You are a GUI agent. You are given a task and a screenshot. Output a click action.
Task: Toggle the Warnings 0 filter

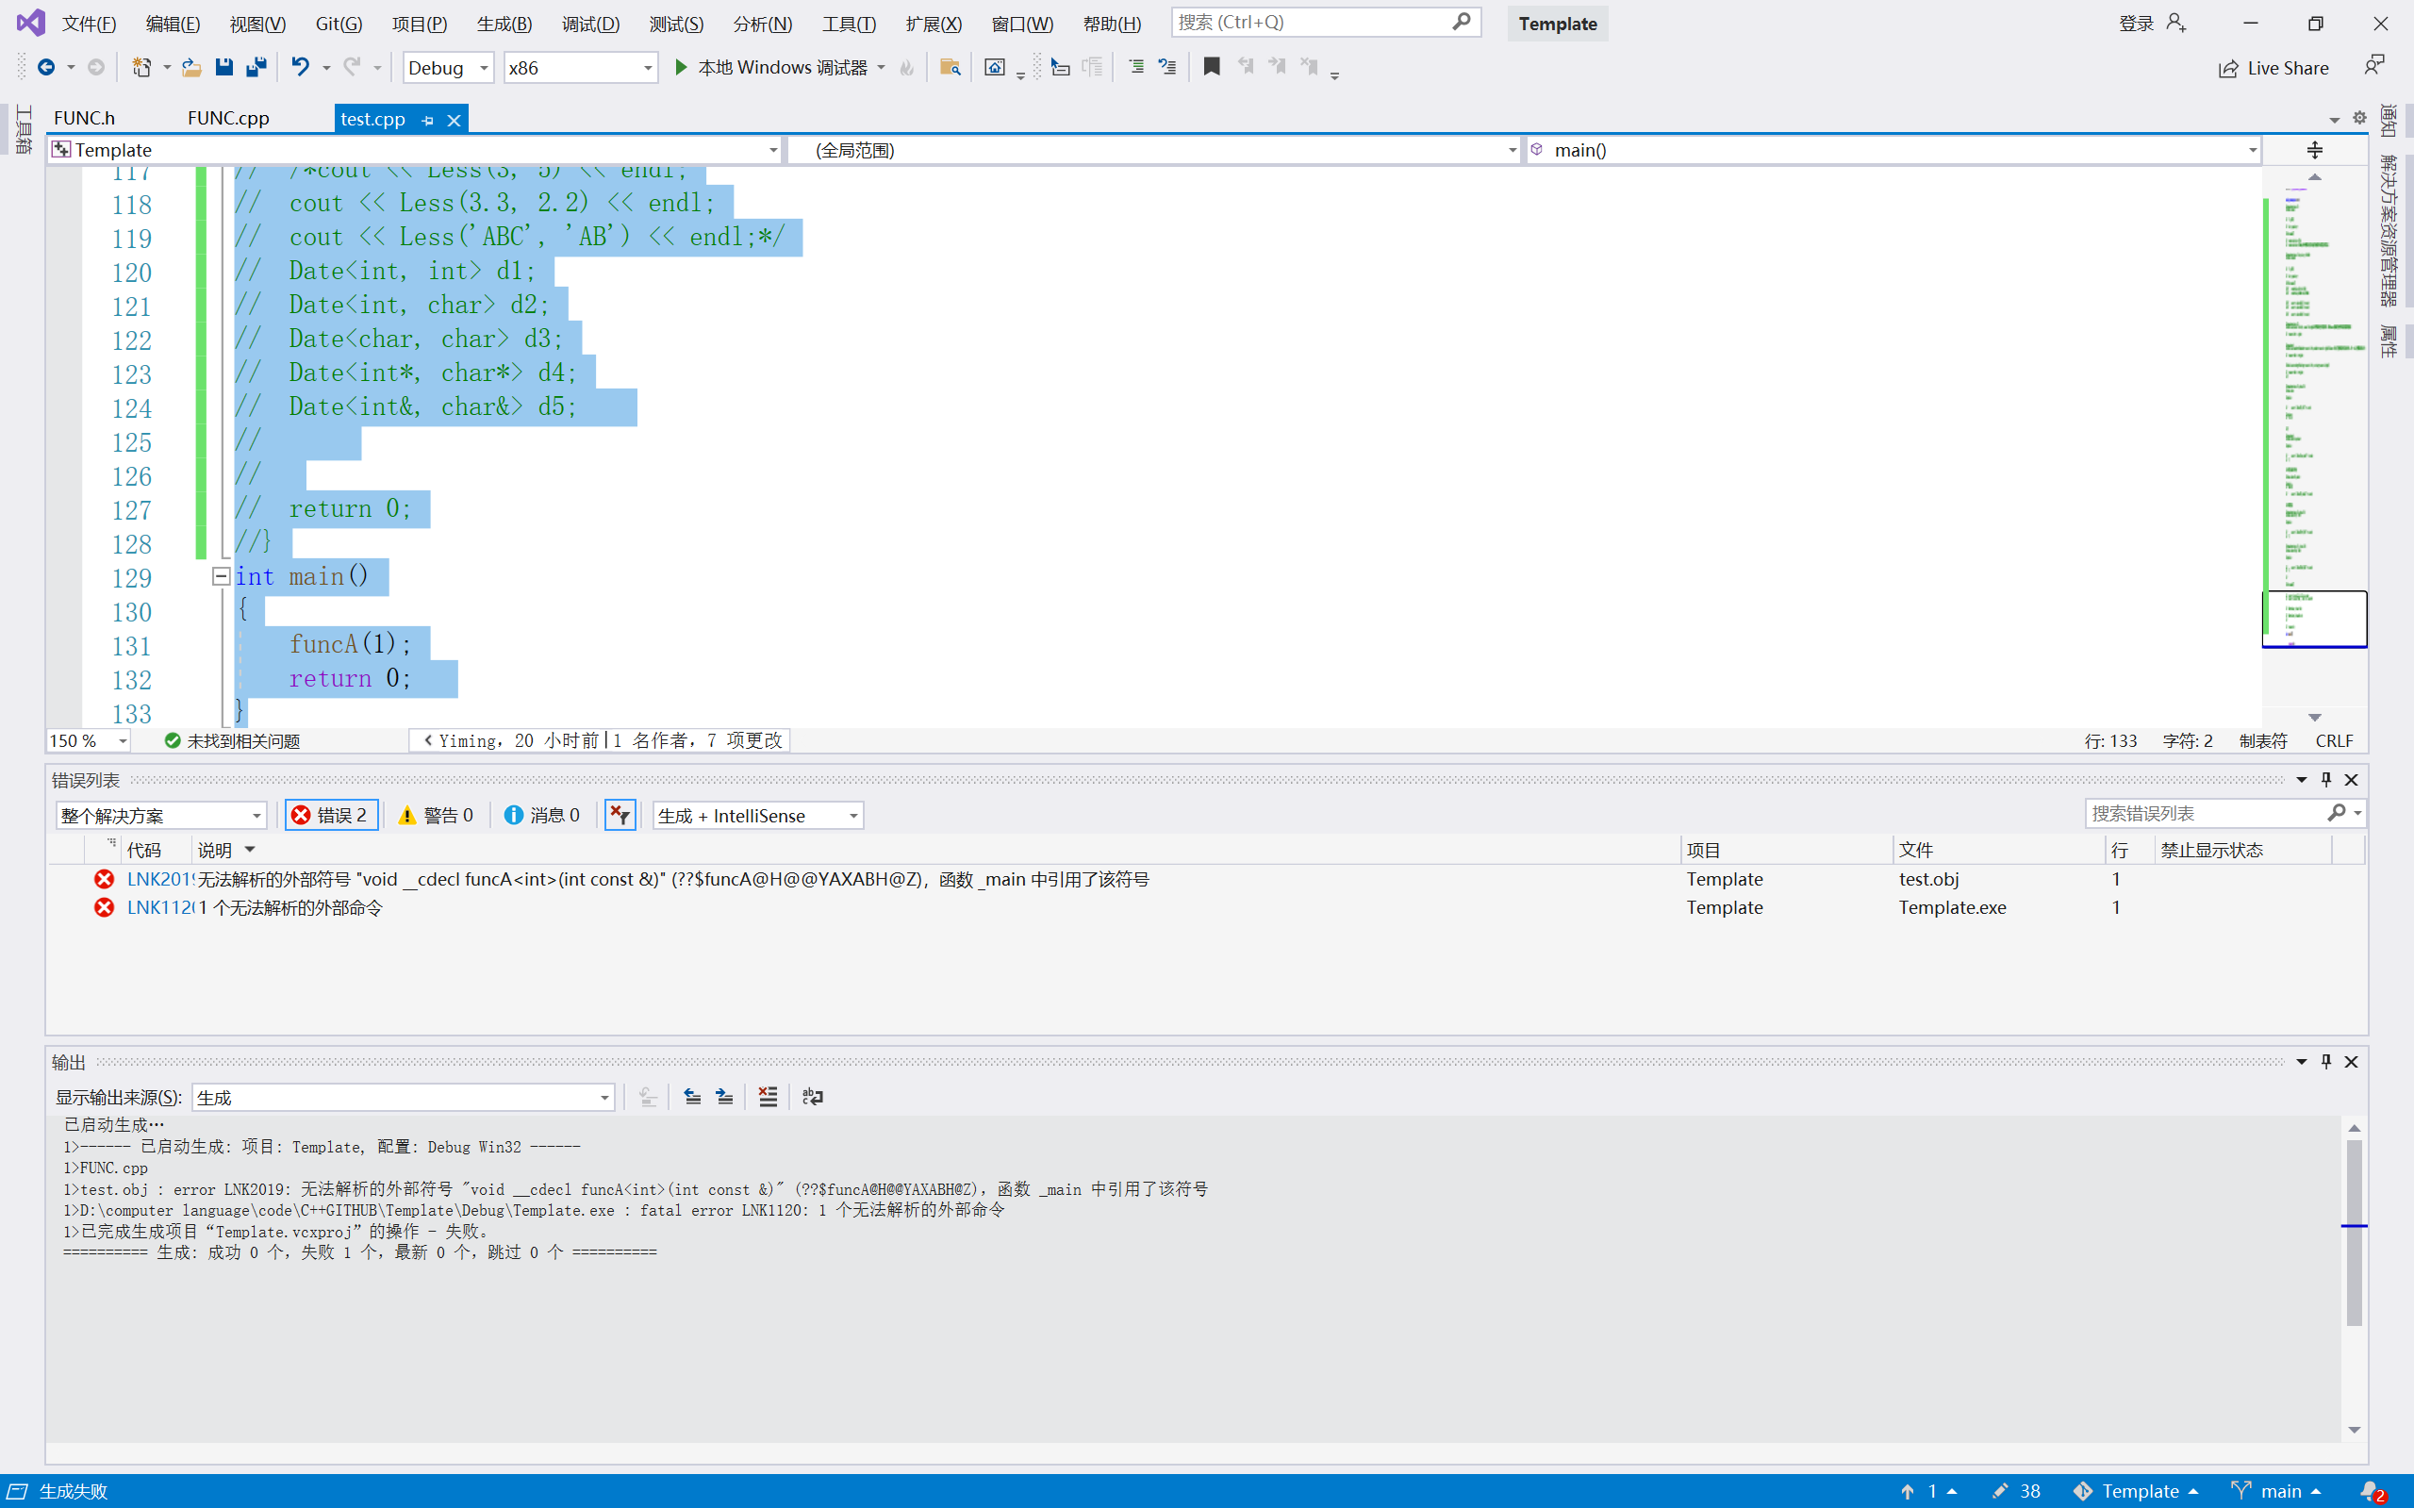pyautogui.click(x=436, y=815)
